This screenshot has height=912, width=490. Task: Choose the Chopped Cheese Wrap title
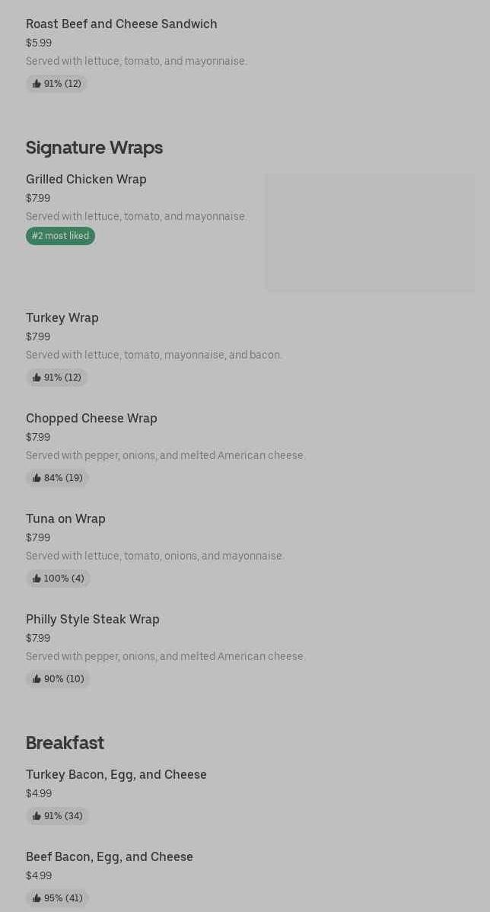91,419
